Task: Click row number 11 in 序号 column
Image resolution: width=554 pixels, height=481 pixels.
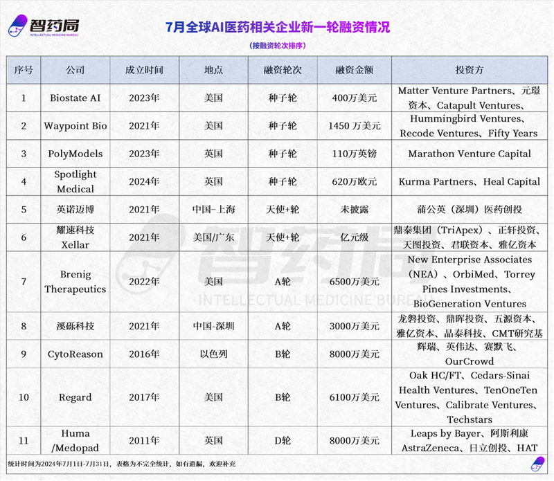Action: click(24, 440)
